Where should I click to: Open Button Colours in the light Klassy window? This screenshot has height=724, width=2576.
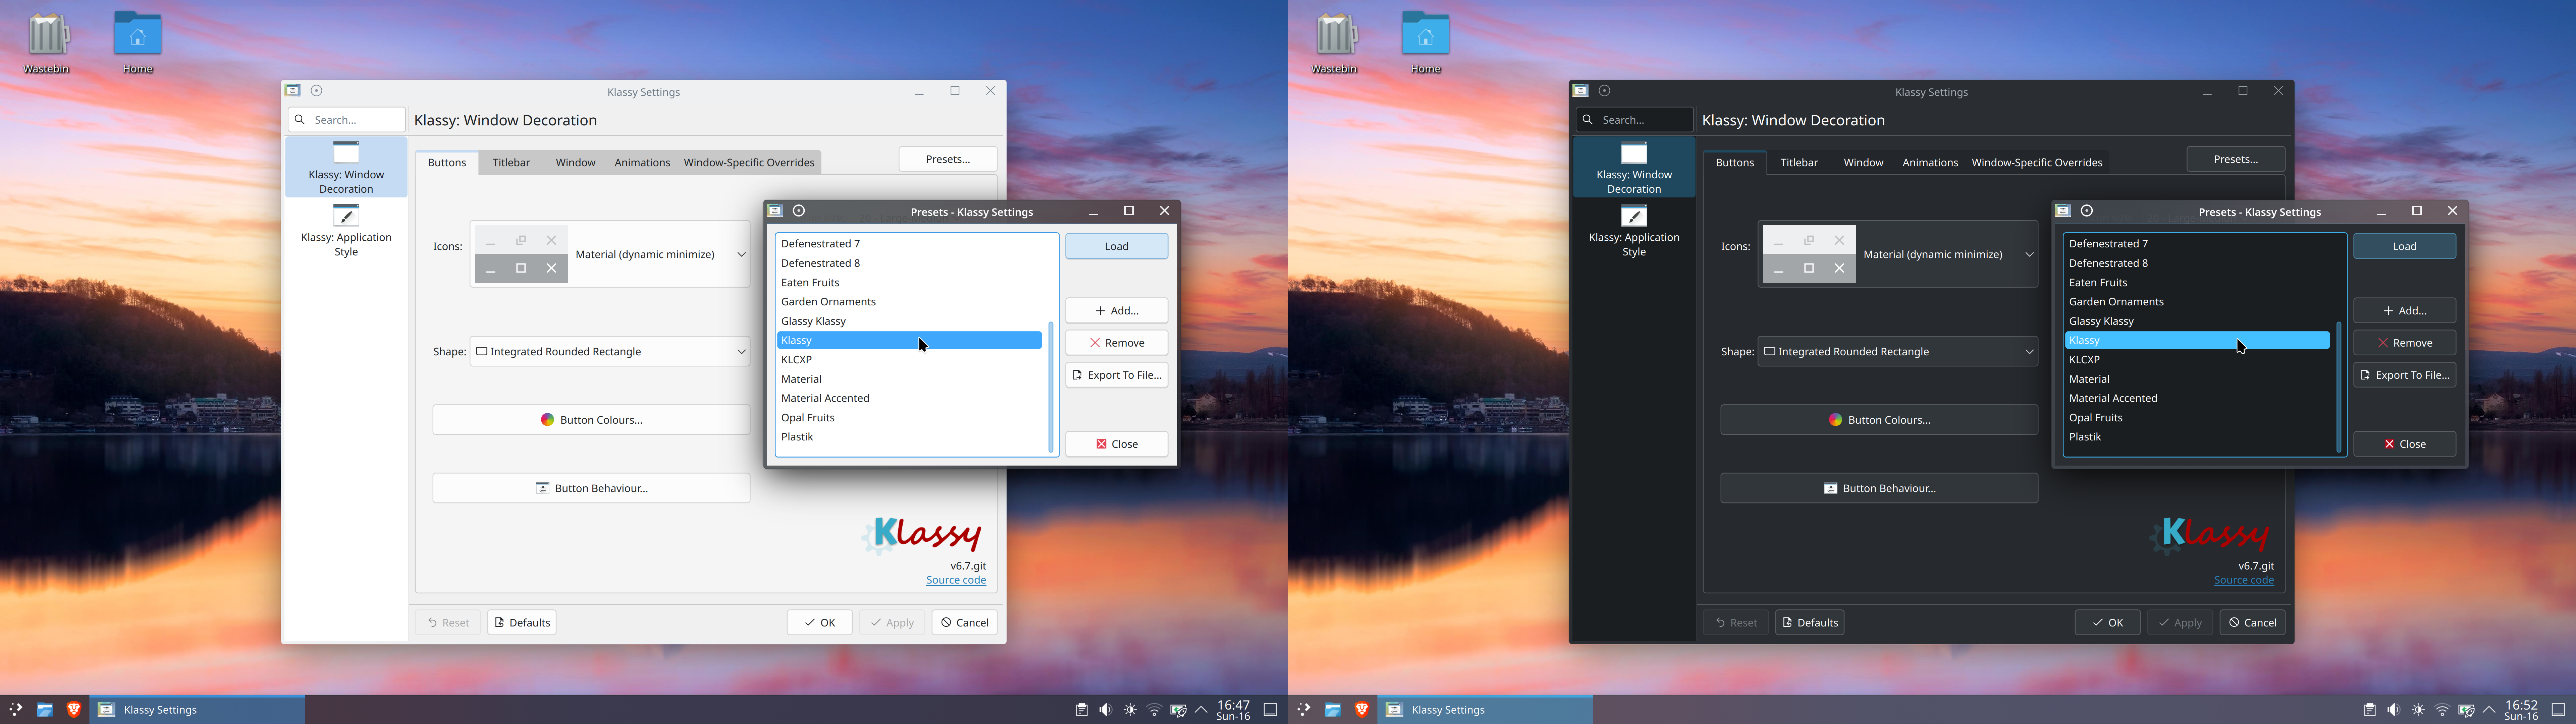pyautogui.click(x=591, y=420)
